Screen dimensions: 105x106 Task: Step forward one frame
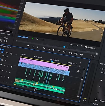[x=59, y=51]
